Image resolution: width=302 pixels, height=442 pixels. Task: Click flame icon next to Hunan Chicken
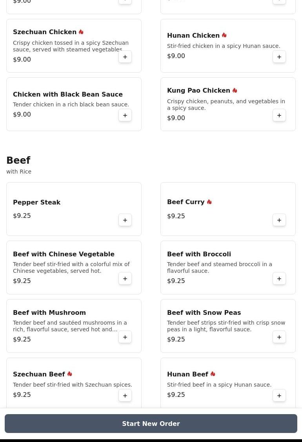tap(224, 35)
